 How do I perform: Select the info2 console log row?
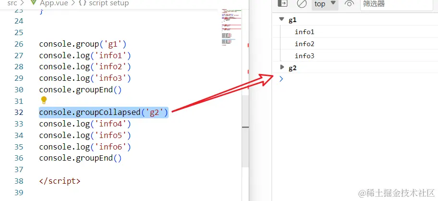[355, 44]
